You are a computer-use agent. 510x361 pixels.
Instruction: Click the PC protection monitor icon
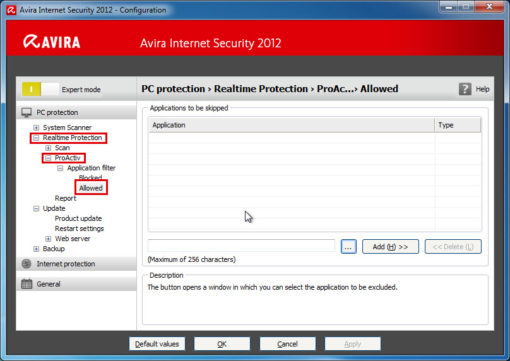tap(27, 112)
